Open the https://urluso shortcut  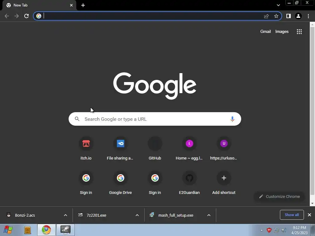pyautogui.click(x=224, y=149)
